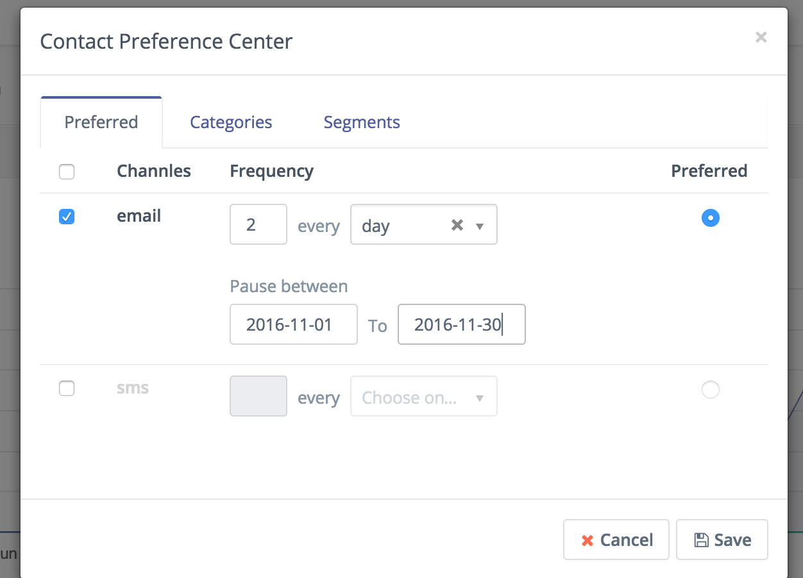Switch to the Categories tab
Viewport: 803px width, 578px height.
pyautogui.click(x=231, y=122)
